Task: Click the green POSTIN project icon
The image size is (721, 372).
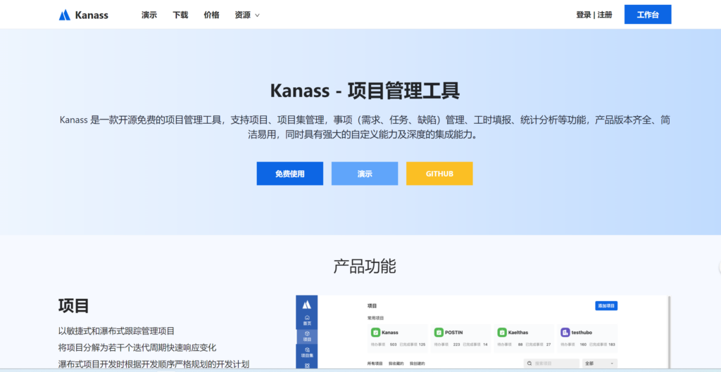Action: click(439, 332)
